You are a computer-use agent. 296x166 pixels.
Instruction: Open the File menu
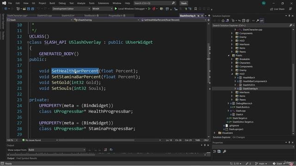click(10, 3)
